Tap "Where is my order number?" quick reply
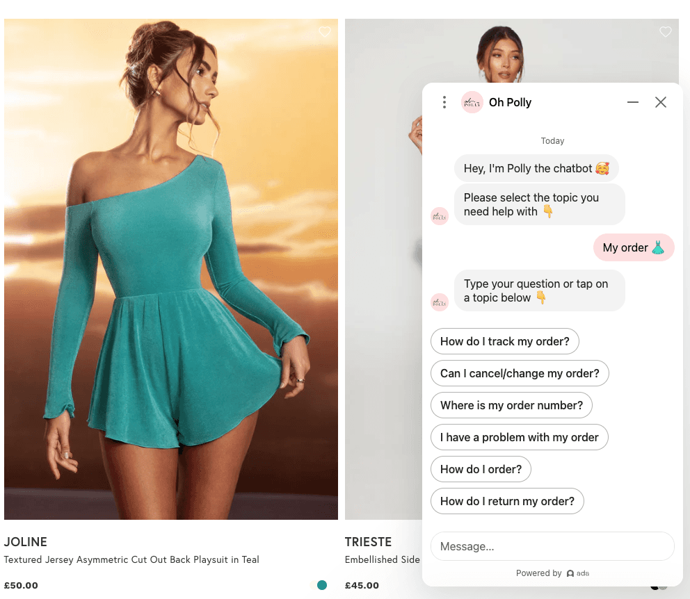The width and height of the screenshot is (690, 599). click(511, 405)
